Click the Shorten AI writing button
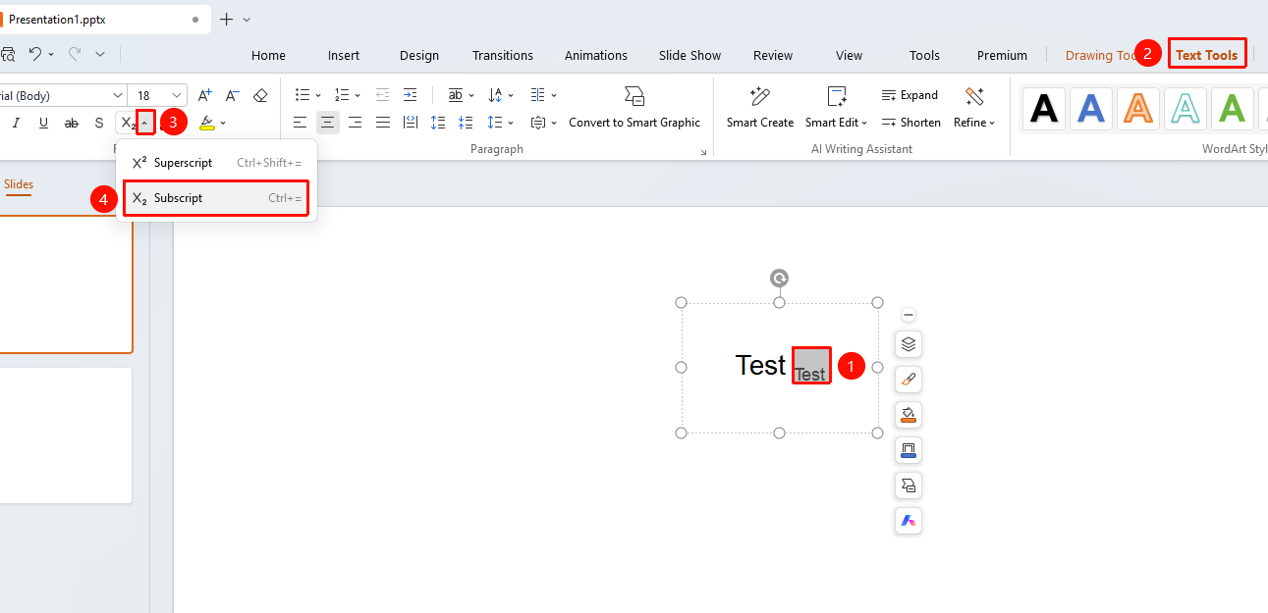Image resolution: width=1268 pixels, height=613 pixels. tap(911, 123)
